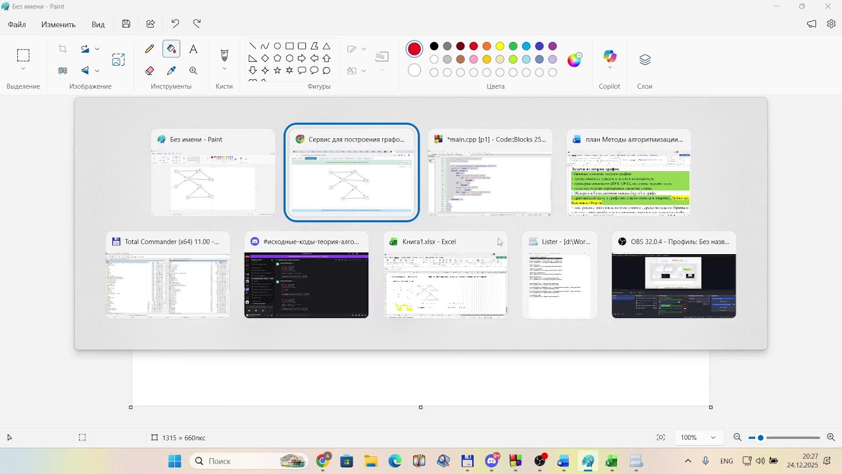Click the Undo arrow
The image size is (842, 474).
pyautogui.click(x=175, y=24)
